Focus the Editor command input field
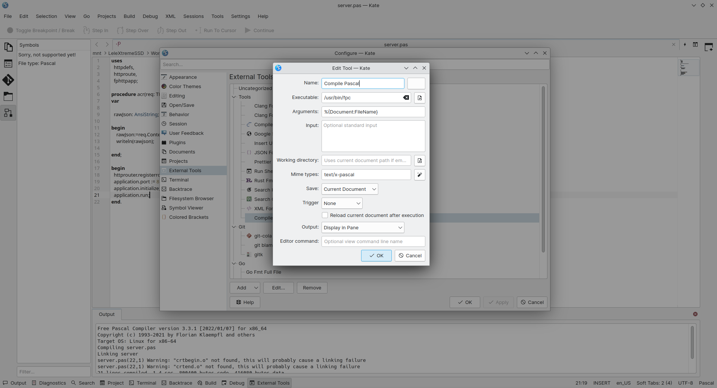Image resolution: width=717 pixels, height=388 pixels. tap(373, 242)
